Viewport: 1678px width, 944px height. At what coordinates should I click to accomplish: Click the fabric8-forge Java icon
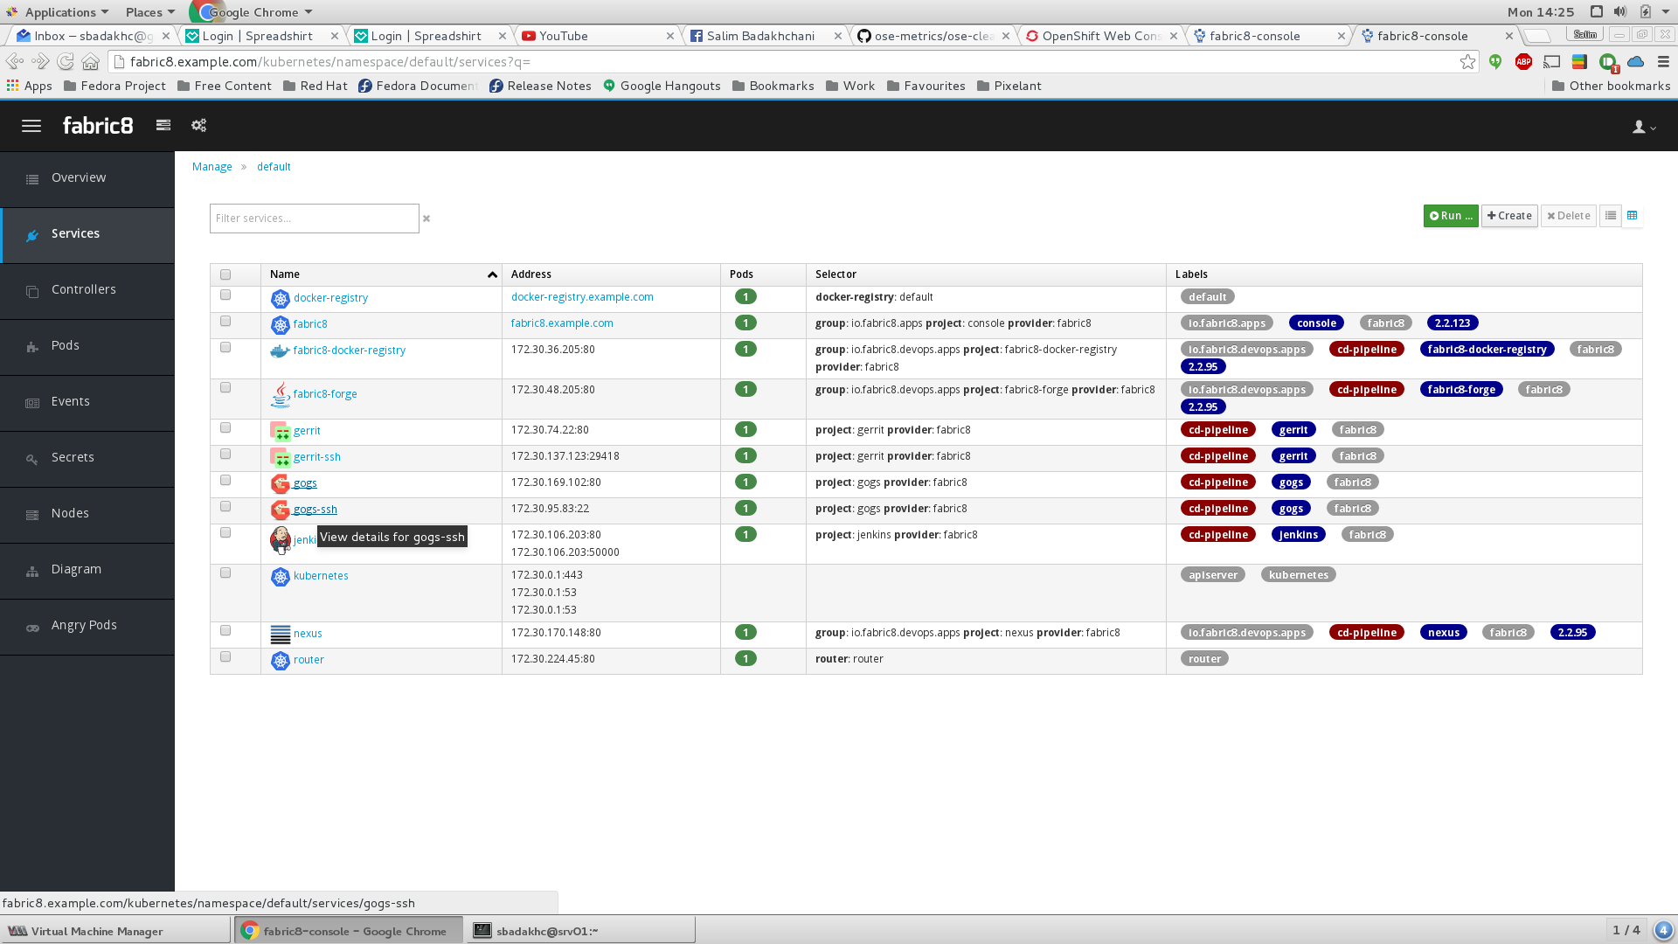[x=280, y=395]
